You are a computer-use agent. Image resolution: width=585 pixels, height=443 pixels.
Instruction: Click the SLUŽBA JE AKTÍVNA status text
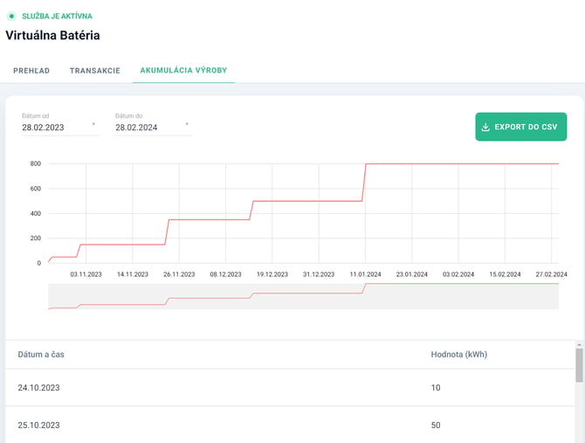[x=57, y=16]
